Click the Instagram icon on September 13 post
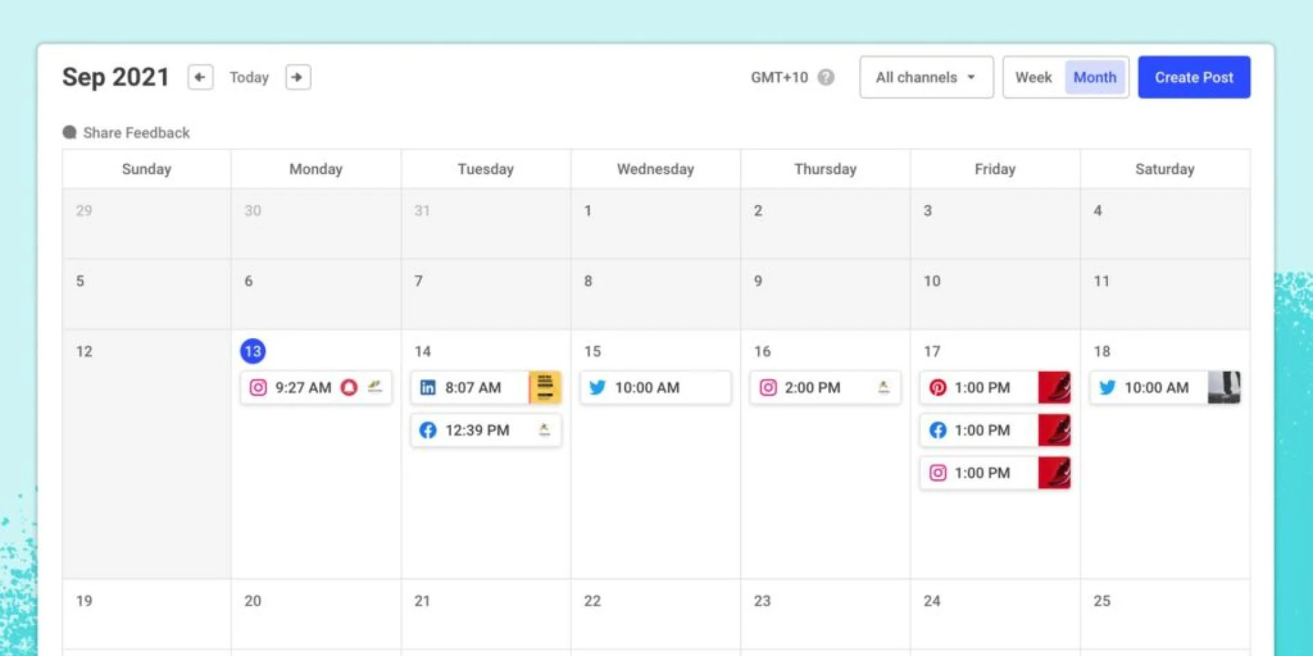Screen dimensions: 1313x656 click(x=258, y=387)
